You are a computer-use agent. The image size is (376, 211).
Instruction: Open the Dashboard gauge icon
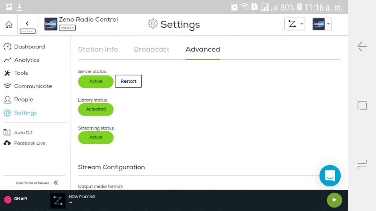(x=7, y=46)
